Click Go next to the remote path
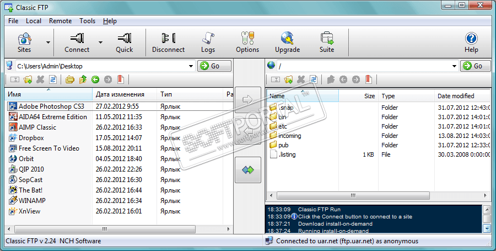This screenshot has width=496, height=251. [x=476, y=66]
